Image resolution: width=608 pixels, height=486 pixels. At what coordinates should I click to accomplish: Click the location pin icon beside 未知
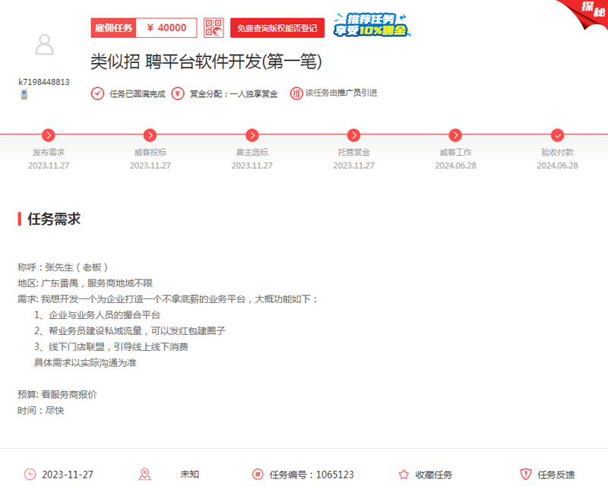pyautogui.click(x=145, y=474)
